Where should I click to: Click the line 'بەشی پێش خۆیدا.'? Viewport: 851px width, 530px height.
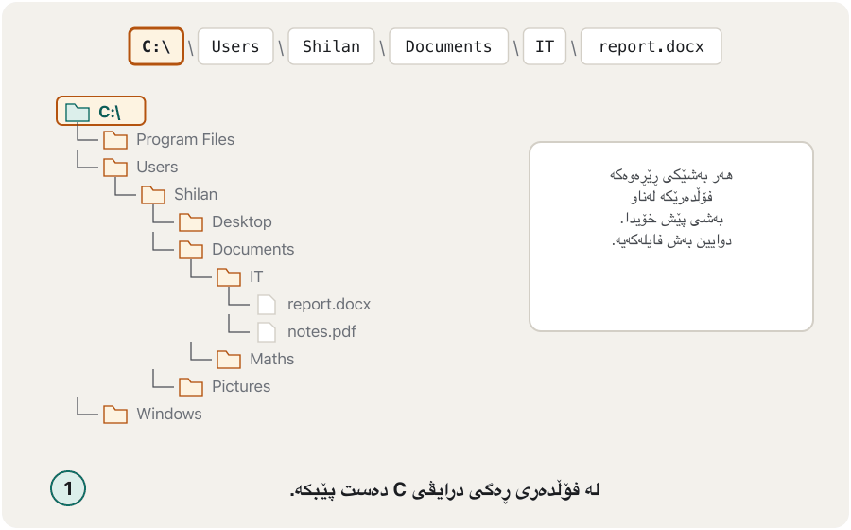pyautogui.click(x=670, y=219)
